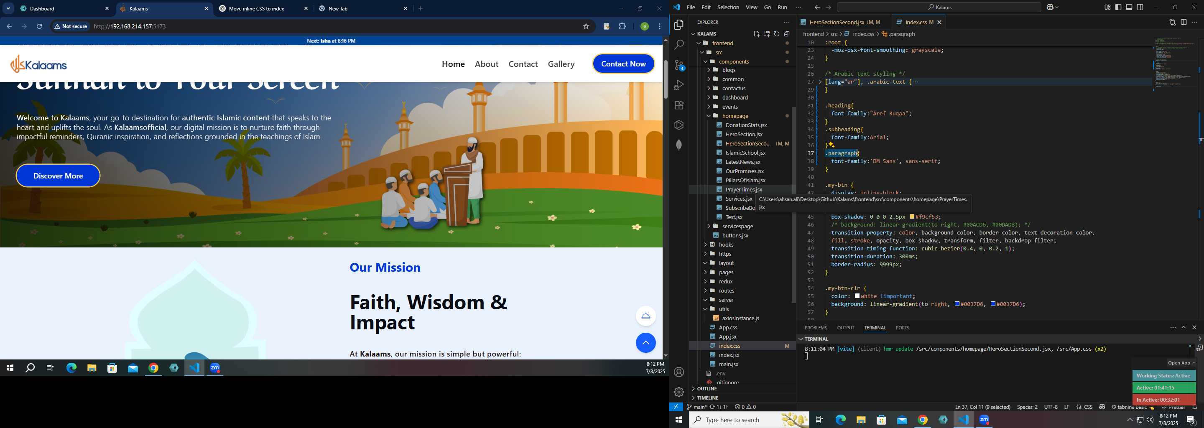Open the Run menu in VS Code
The image size is (1204, 428).
click(782, 7)
